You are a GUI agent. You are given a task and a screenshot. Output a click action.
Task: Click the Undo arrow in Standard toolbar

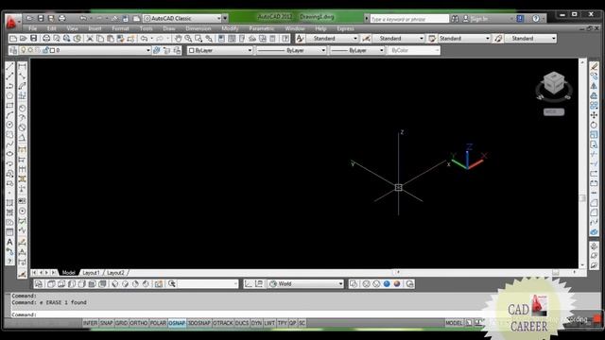click(144, 39)
